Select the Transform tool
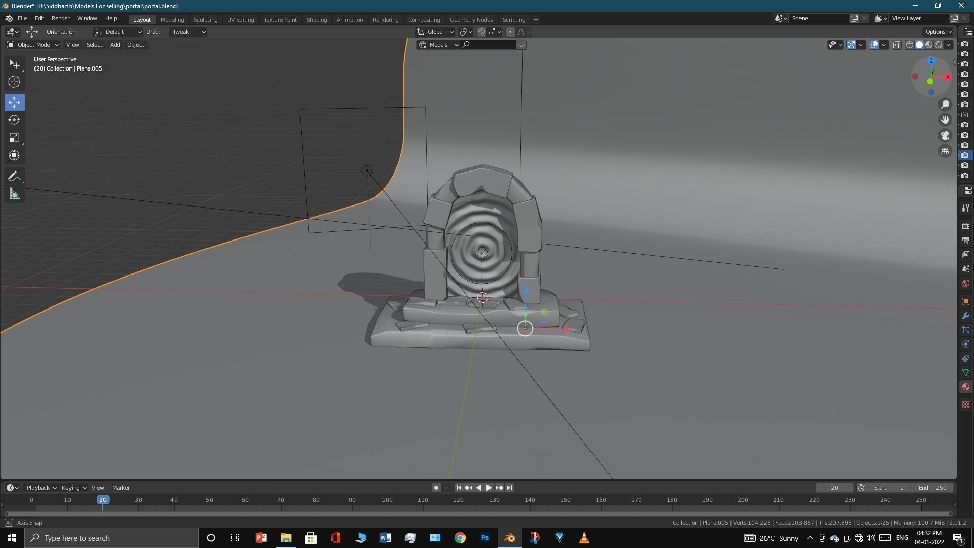Image resolution: width=974 pixels, height=548 pixels. [x=14, y=156]
